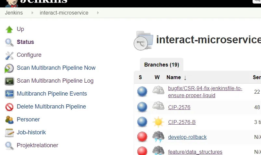261x155 pixels.
Task: Choose Delete Multibranch Pipeline link
Action: (x=51, y=107)
